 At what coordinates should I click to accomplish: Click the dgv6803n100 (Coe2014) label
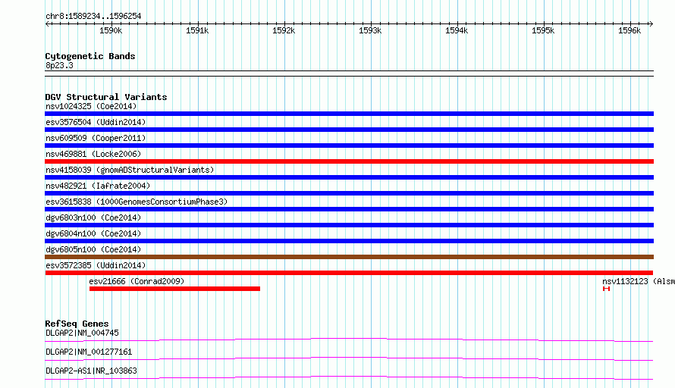[x=93, y=217]
